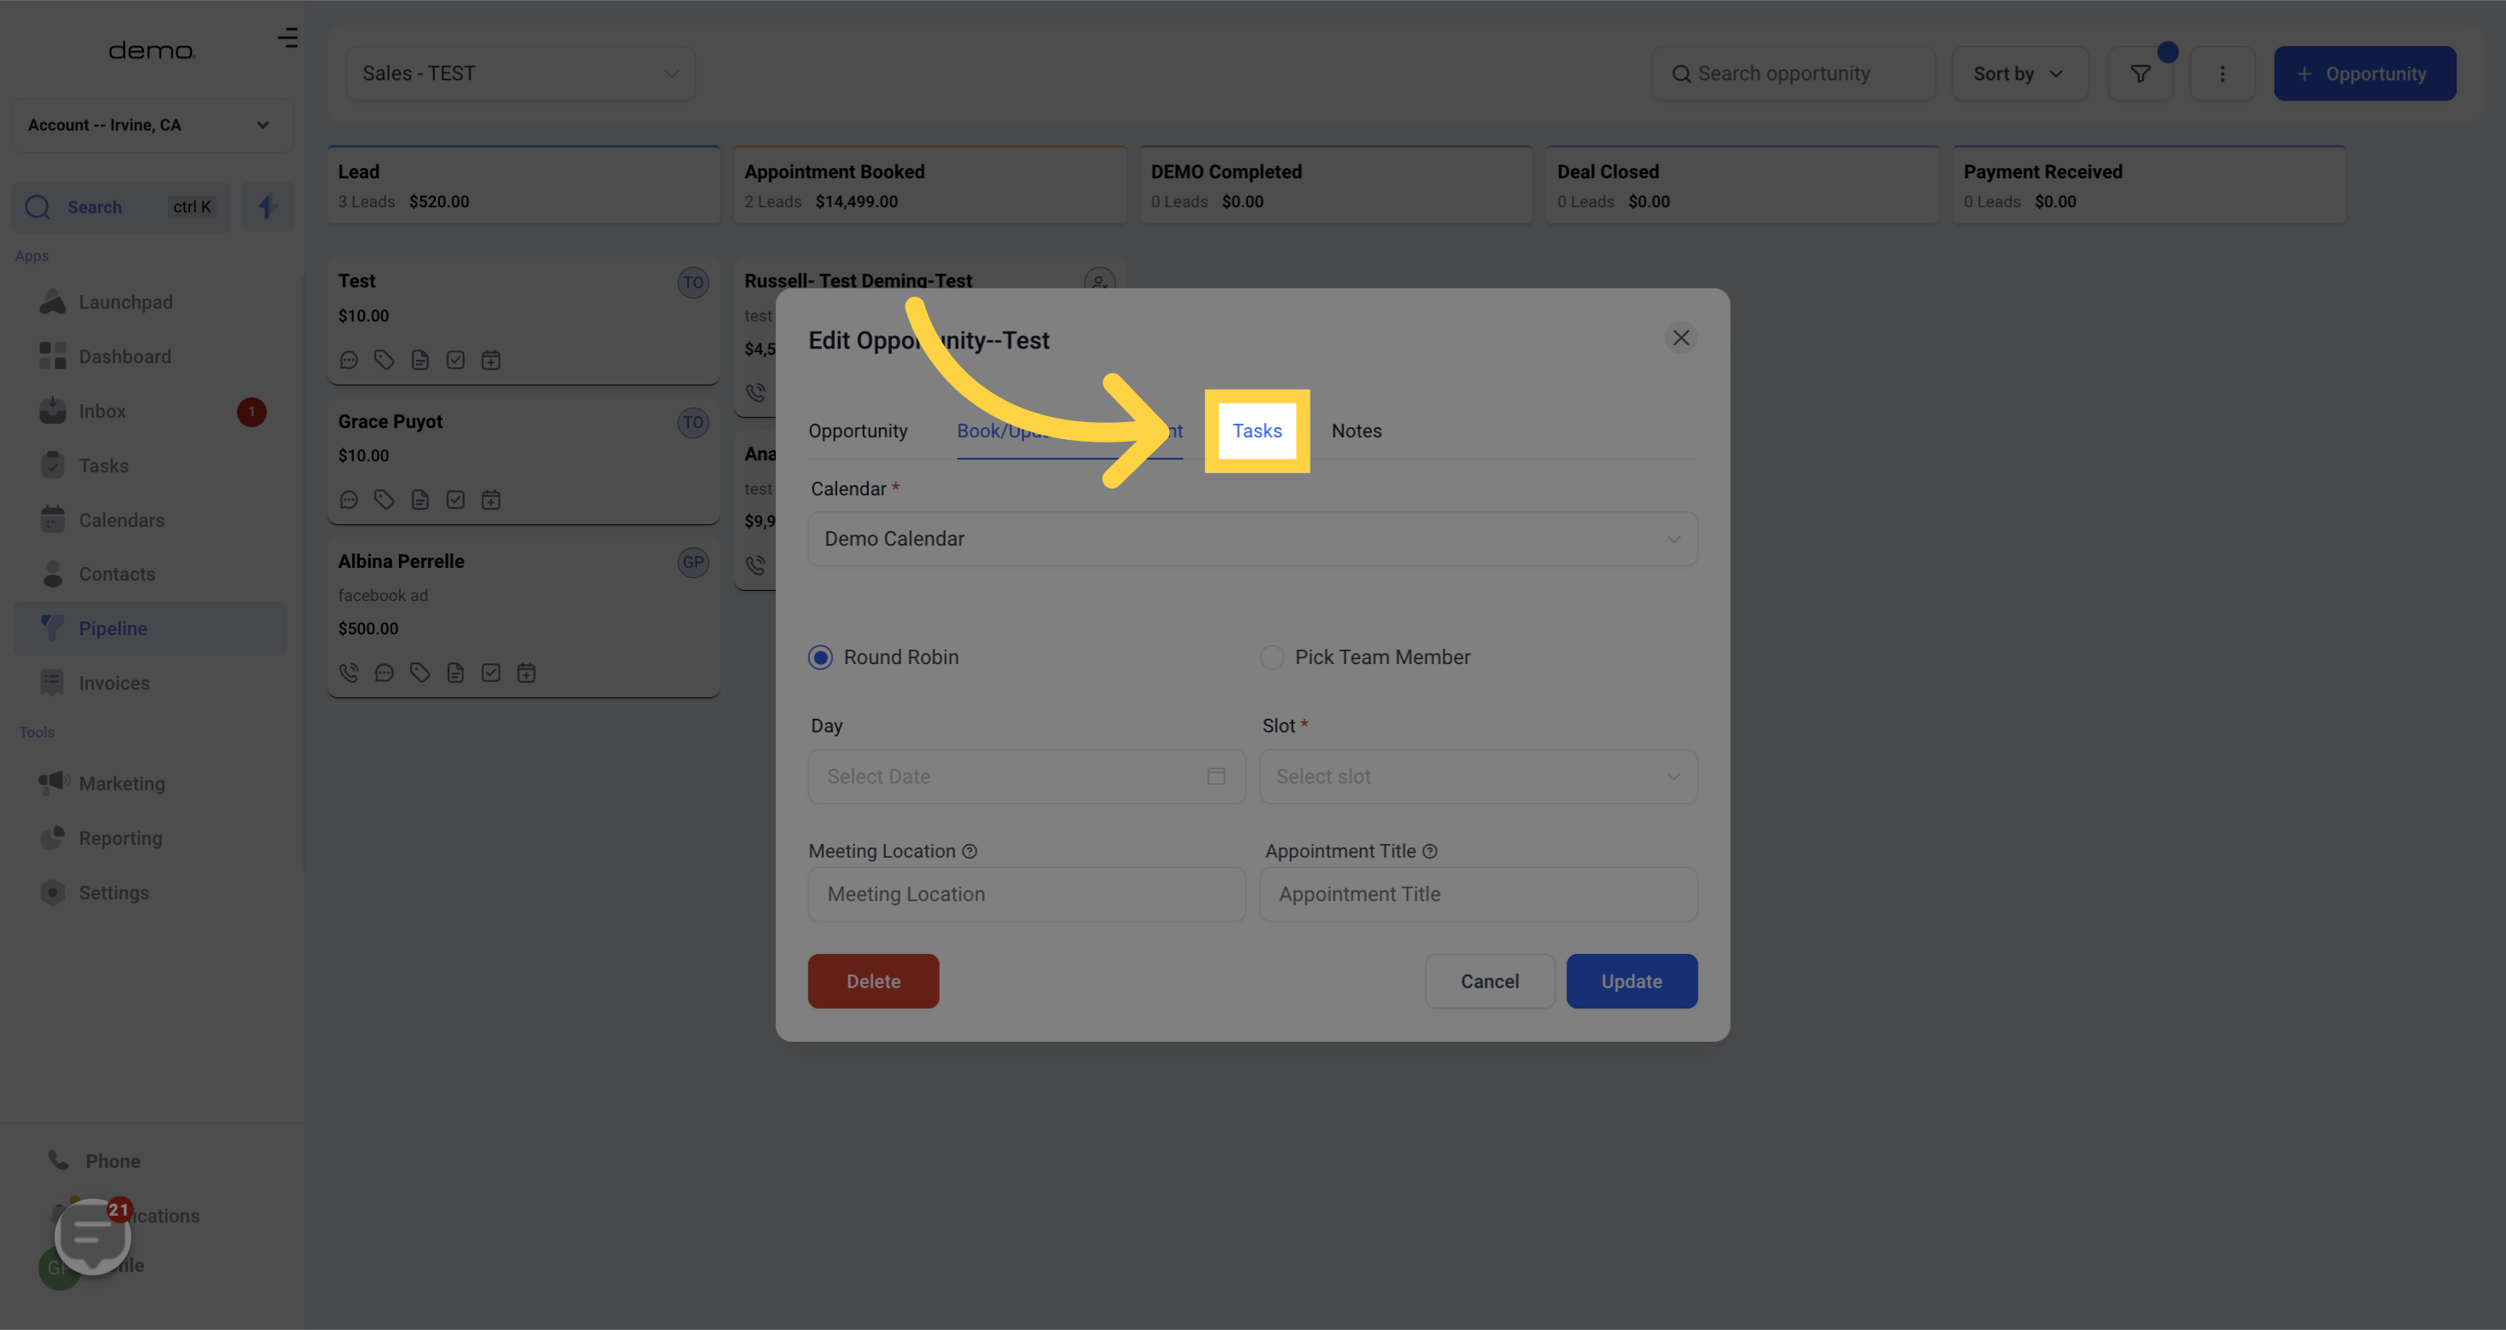
Task: Click the appointment icon on Albina Perrelle card
Action: (526, 674)
